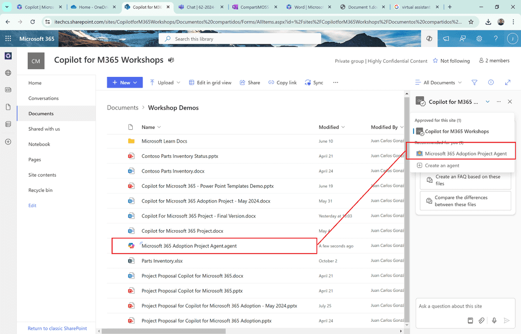The width and height of the screenshot is (521, 334).
Task: Open the news icon in app bar
Action: click(8, 90)
